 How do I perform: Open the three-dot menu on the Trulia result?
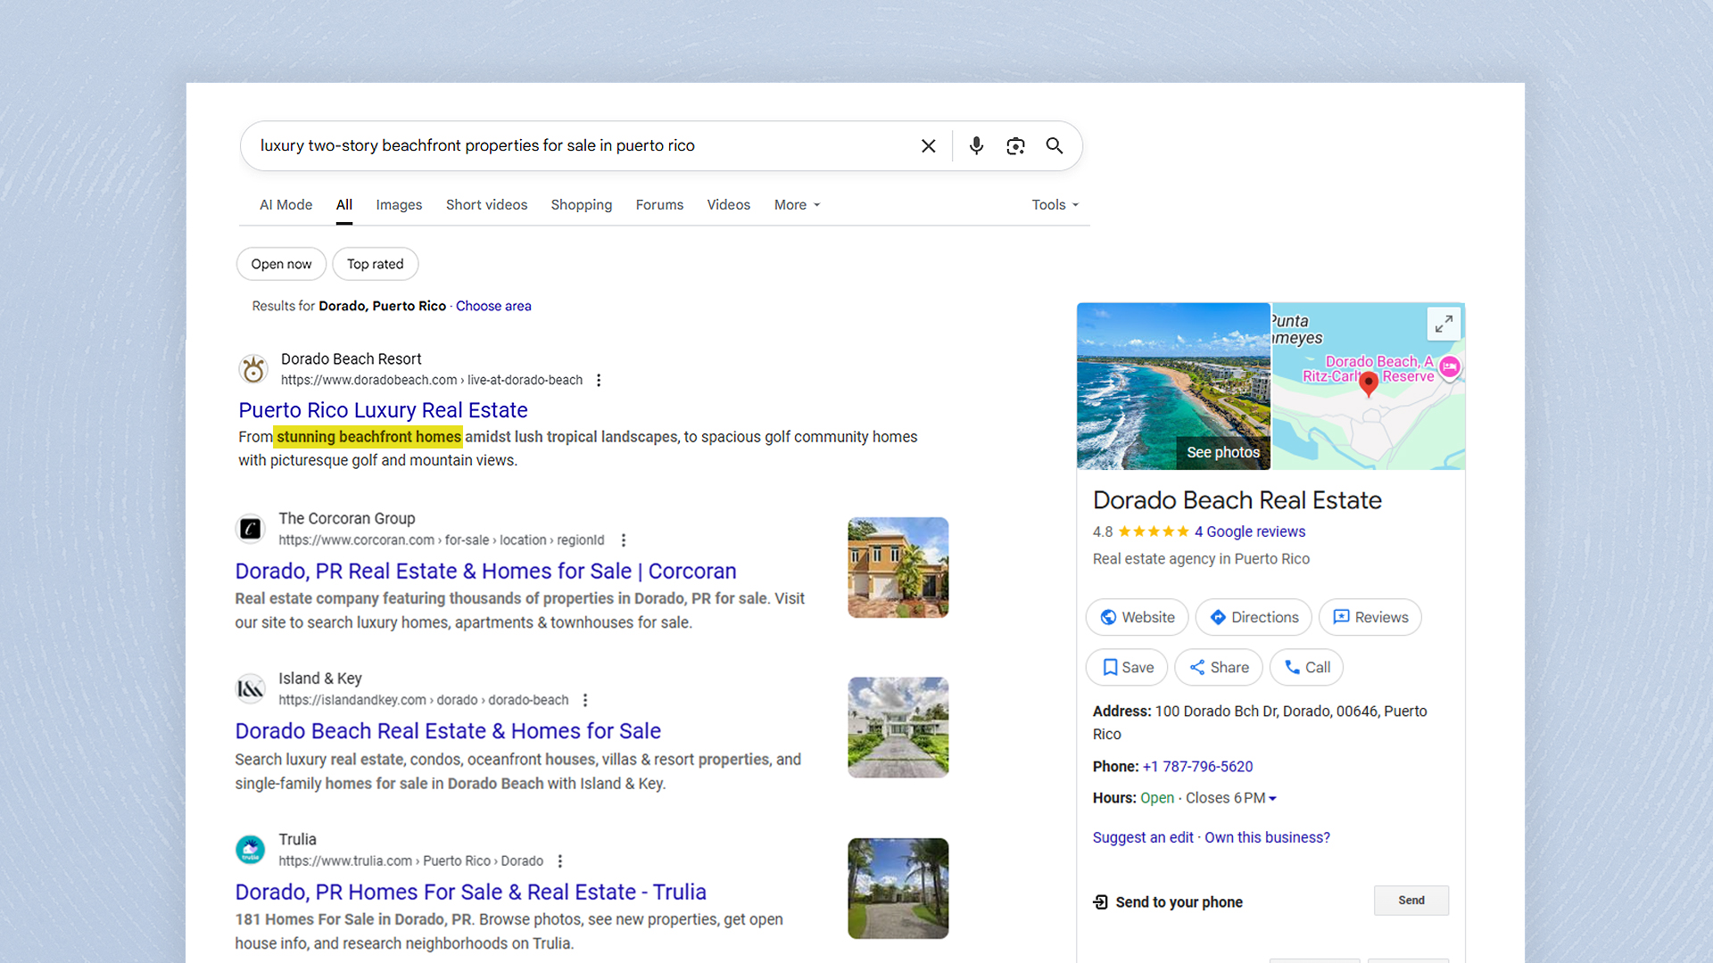coord(560,860)
